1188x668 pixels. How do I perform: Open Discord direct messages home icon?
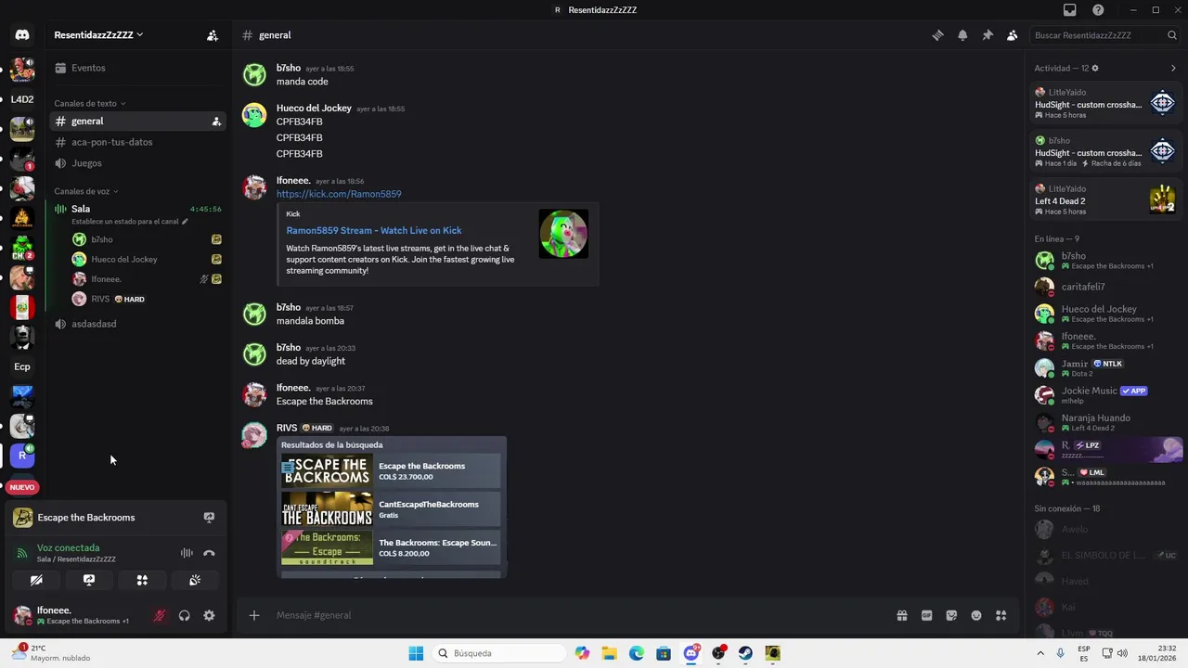tap(22, 35)
